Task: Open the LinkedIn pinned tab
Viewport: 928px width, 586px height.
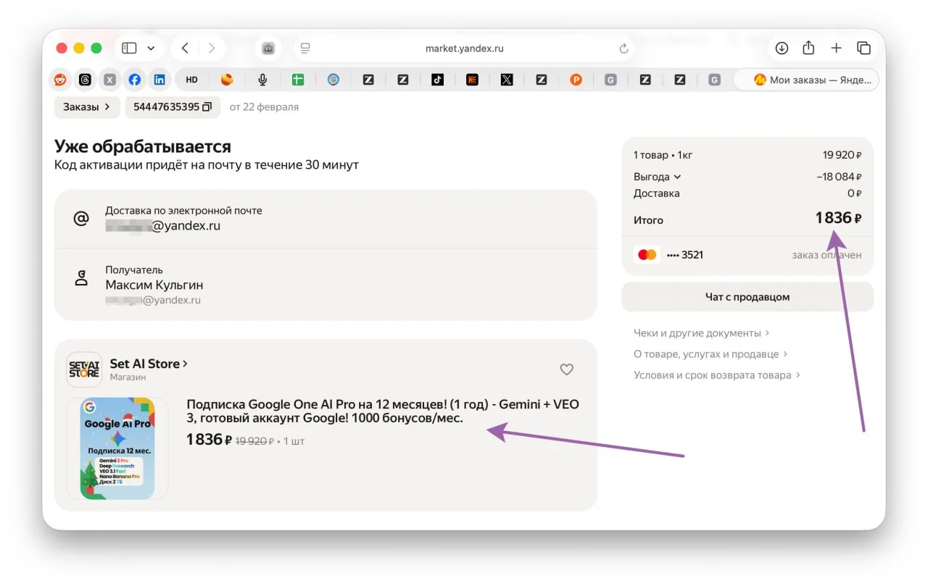Action: (159, 80)
